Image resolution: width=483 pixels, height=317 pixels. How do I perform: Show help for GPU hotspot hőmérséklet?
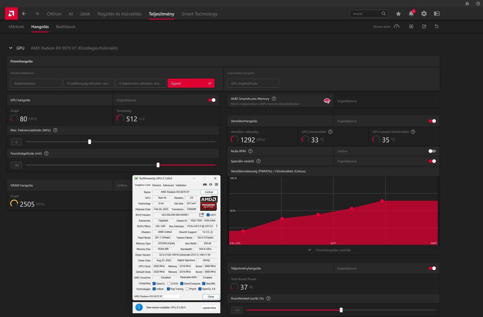413,132
